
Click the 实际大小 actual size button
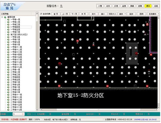112,14
